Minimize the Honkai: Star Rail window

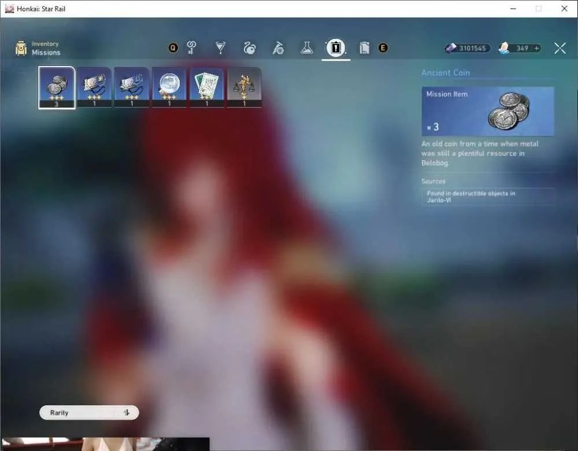coord(513,9)
